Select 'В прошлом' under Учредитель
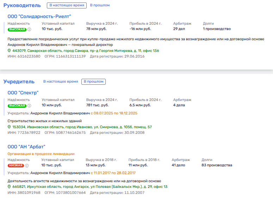The width and height of the screenshot is (273, 202). [x=93, y=82]
